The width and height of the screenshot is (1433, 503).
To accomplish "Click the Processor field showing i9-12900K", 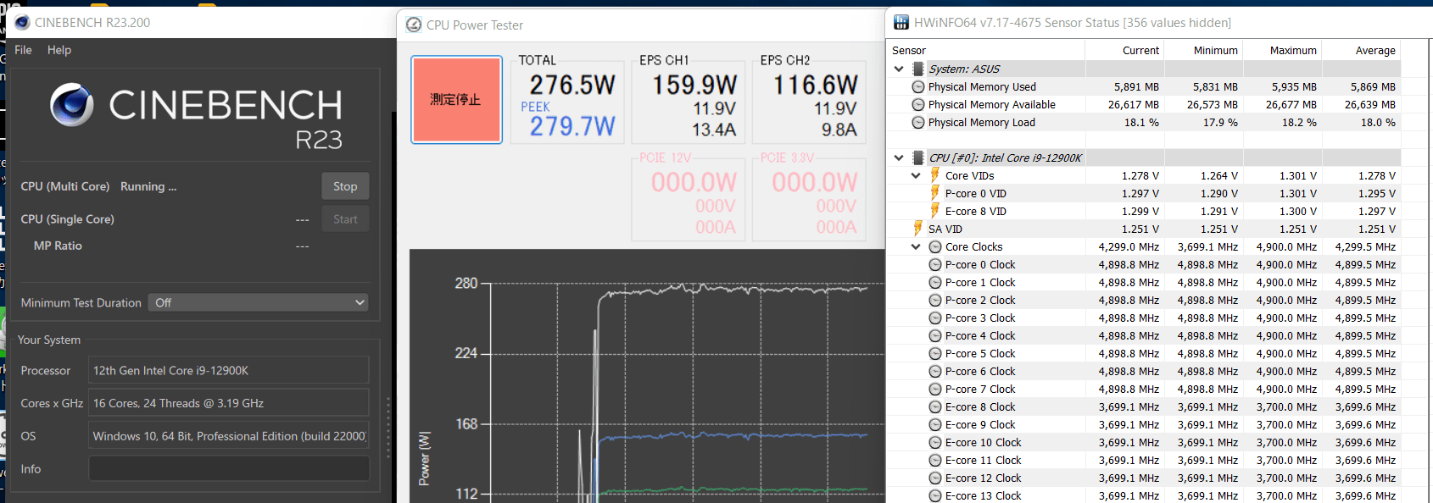I will click(229, 370).
